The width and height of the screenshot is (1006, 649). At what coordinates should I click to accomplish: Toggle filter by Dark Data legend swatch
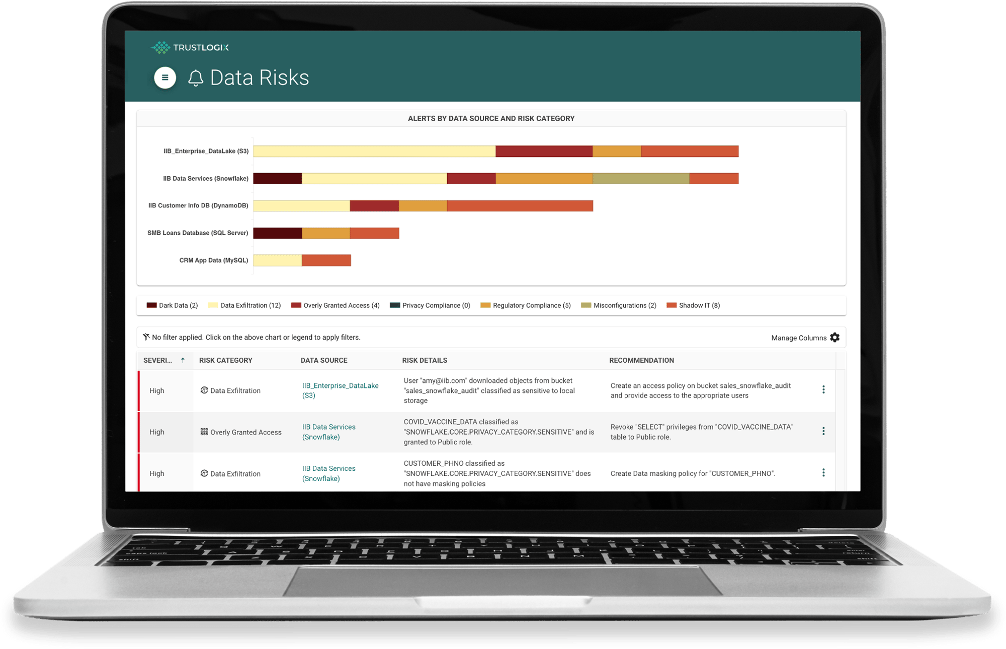click(x=147, y=306)
